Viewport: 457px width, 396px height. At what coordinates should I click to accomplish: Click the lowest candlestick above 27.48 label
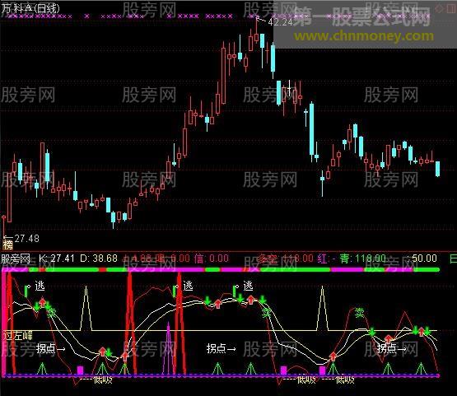click(4, 226)
